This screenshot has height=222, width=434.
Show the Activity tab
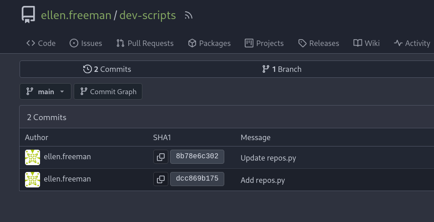click(412, 43)
